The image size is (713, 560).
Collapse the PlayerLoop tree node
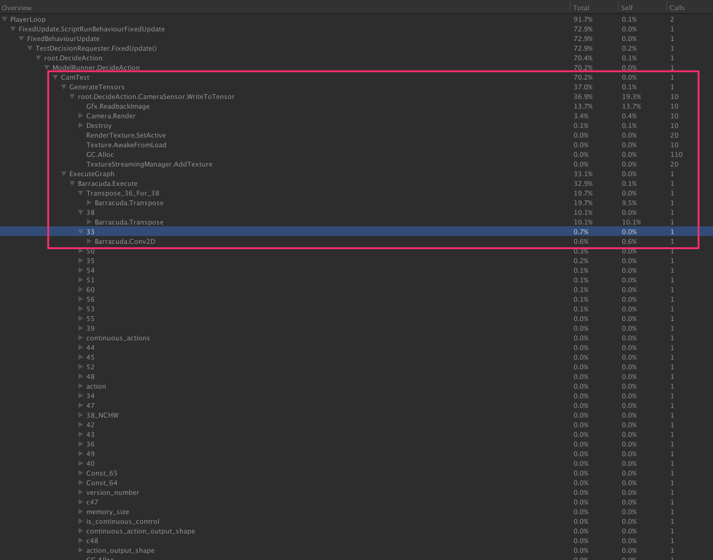[5, 19]
